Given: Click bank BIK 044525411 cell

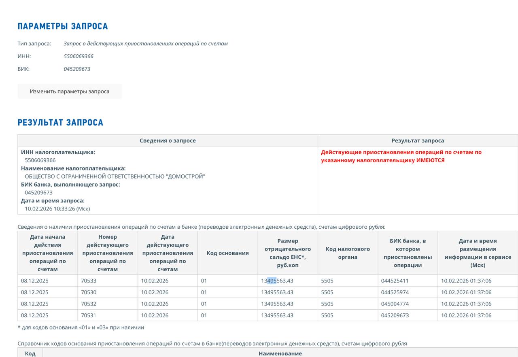Looking at the screenshot, I should tap(395, 281).
